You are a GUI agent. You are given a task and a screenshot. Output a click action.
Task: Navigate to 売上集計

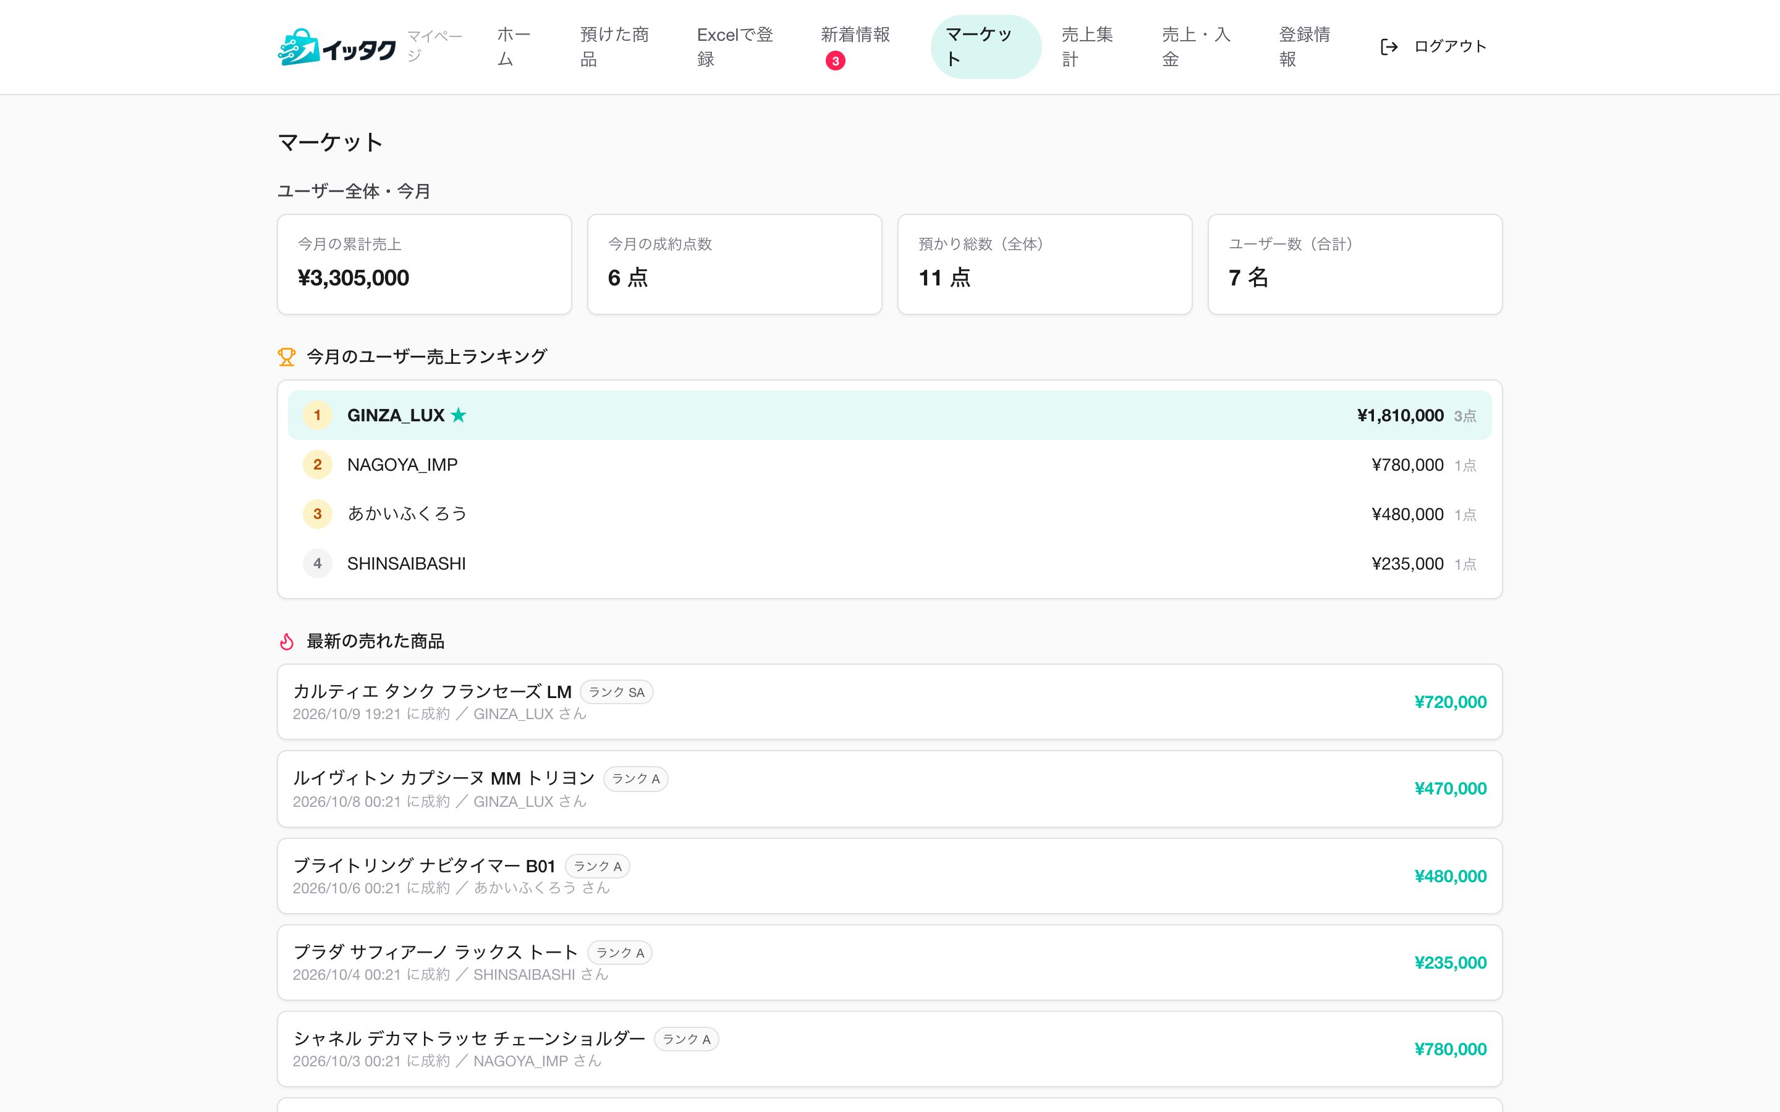coord(1091,47)
